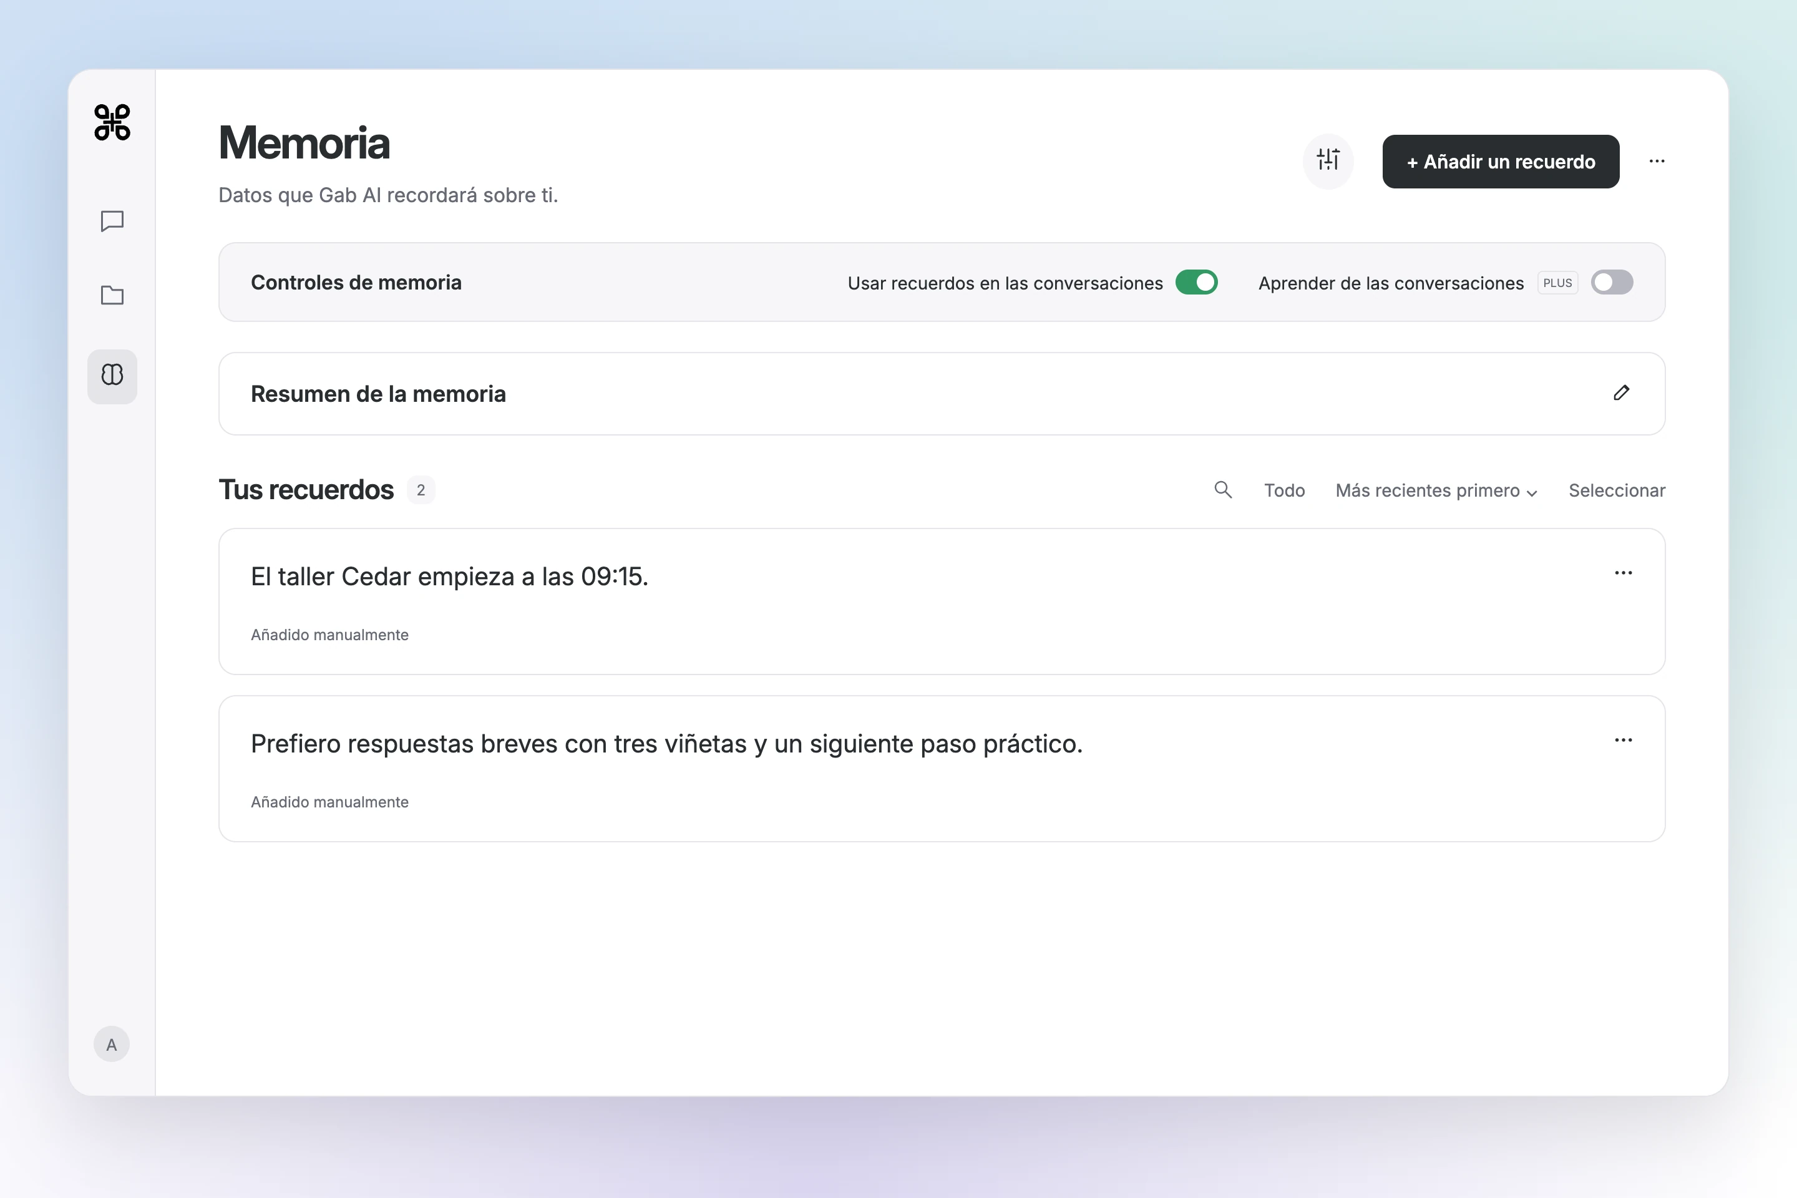1797x1198 pixels.
Task: Edit the memory summary with pencil icon
Action: (x=1621, y=392)
